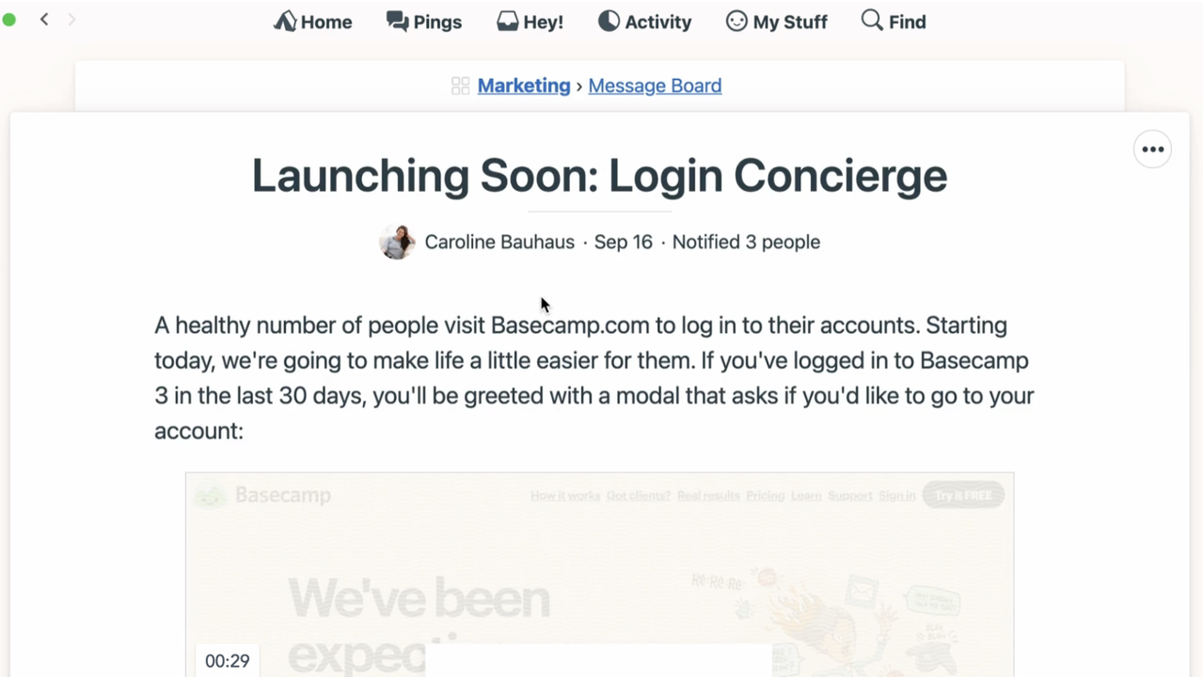The image size is (1203, 677).
Task: Click the grid icon beside Marketing
Action: pyautogui.click(x=460, y=86)
